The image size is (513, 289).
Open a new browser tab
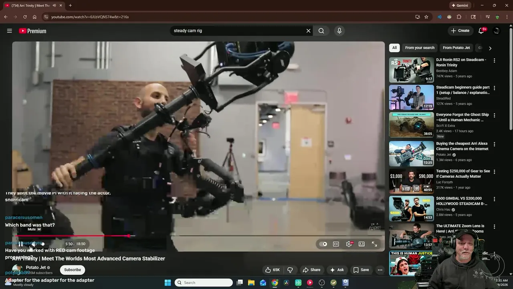tap(70, 6)
